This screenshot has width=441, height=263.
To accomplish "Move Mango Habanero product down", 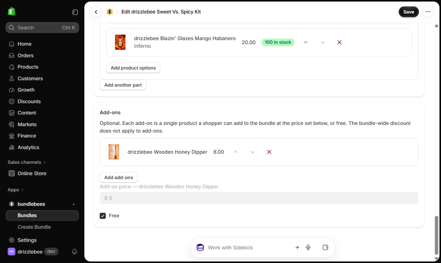I will coord(323,42).
